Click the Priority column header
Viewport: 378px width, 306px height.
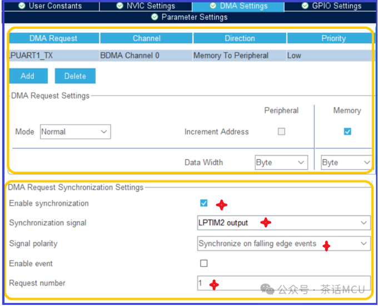(333, 38)
